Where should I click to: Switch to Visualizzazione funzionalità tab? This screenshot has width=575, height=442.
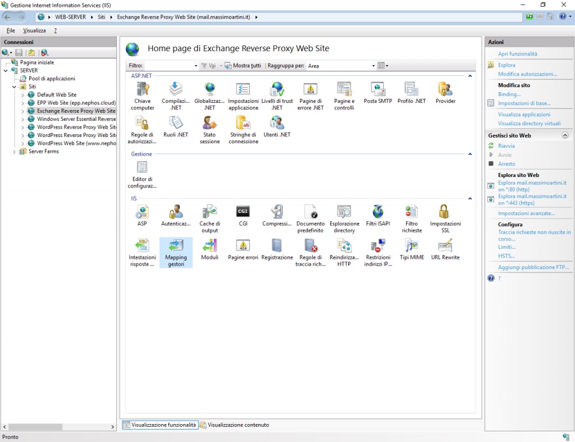(x=160, y=425)
